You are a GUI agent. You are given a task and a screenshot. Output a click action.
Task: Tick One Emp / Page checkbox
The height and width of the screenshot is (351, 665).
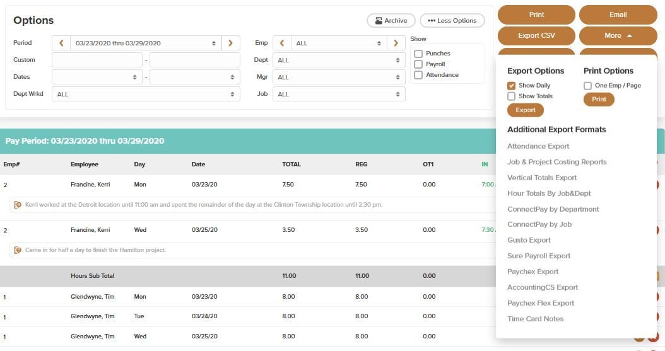587,86
